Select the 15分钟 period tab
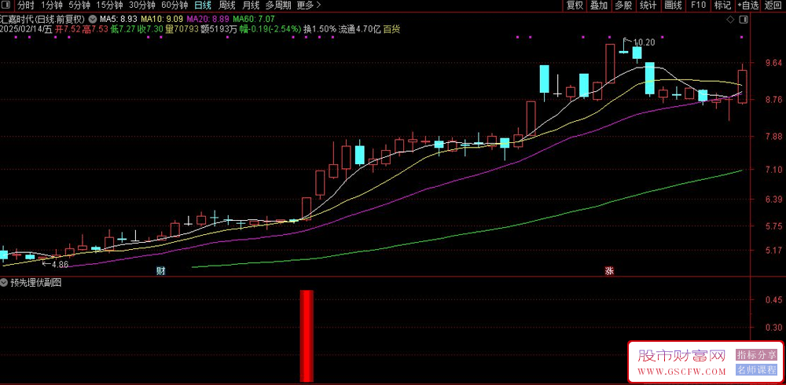 tap(109, 5)
